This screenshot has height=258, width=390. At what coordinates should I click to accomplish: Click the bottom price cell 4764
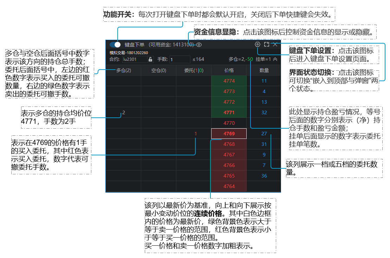tap(229, 186)
